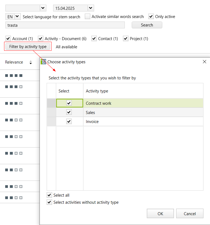This screenshot has width=210, height=225.
Task: Click the app logo icon in dialog title
Action: (43, 62)
